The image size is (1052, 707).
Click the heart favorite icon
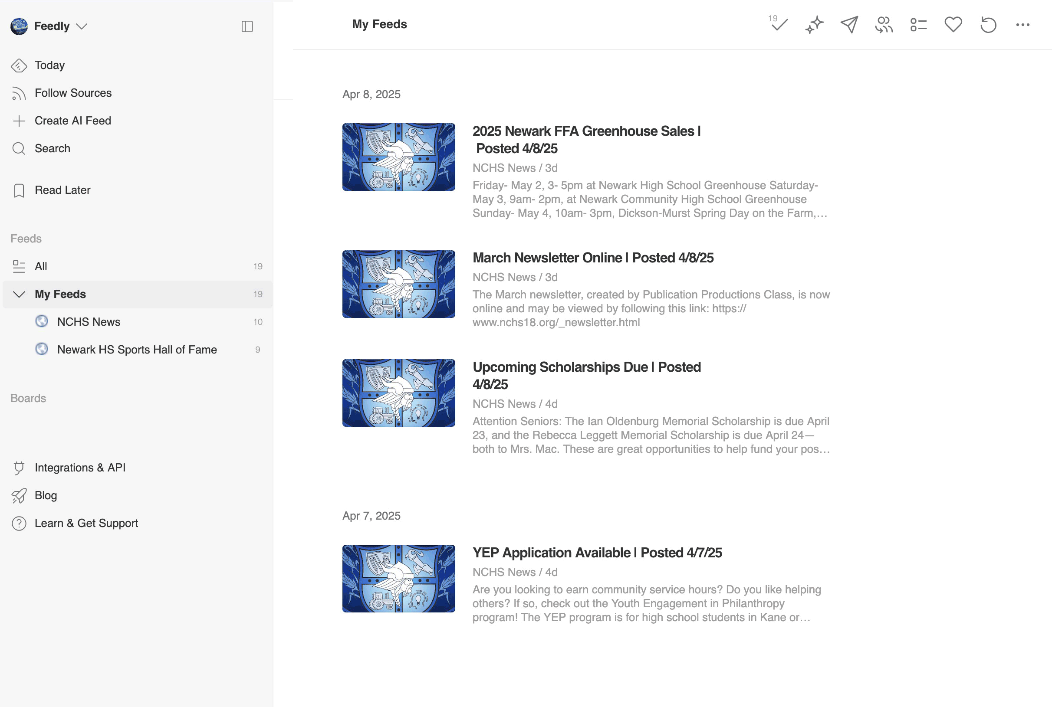click(x=953, y=24)
